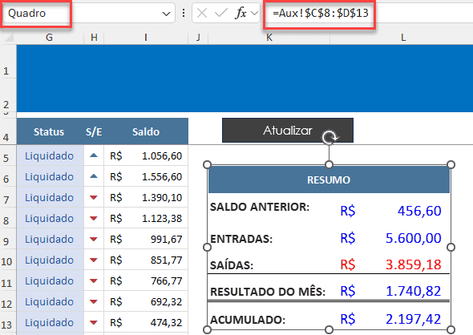The image size is (473, 335).
Task: Click the red down arrow in row 13
Action: point(94,322)
